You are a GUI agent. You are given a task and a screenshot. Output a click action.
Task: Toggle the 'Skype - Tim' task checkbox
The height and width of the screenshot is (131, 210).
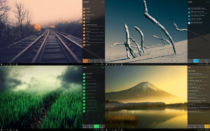(x=84, y=77)
